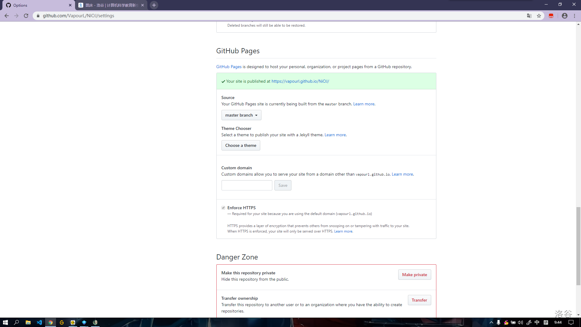Screen dimensions: 581x327
Task: Open the Windows Start menu
Action: (x=5, y=322)
